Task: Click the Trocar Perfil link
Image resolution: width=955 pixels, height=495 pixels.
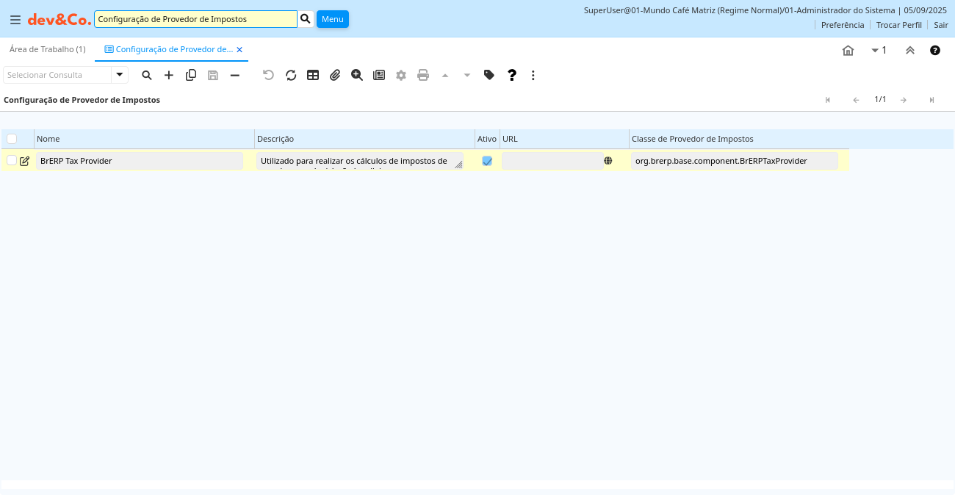Action: click(x=898, y=25)
